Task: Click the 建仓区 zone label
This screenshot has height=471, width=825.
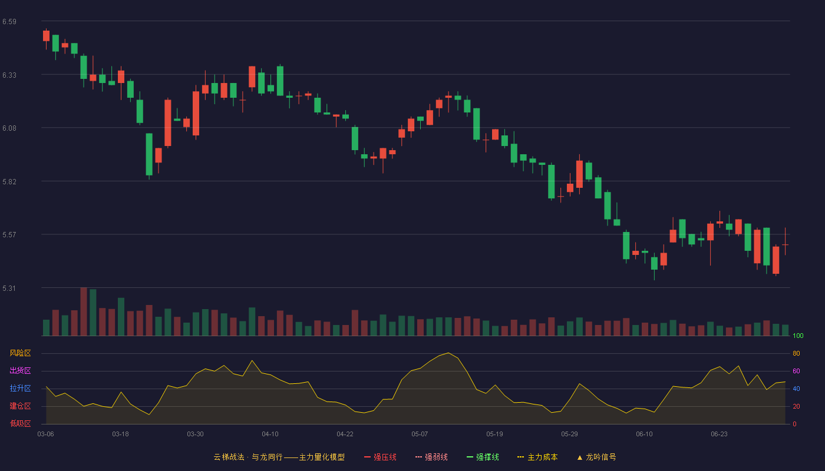Action: [x=20, y=406]
